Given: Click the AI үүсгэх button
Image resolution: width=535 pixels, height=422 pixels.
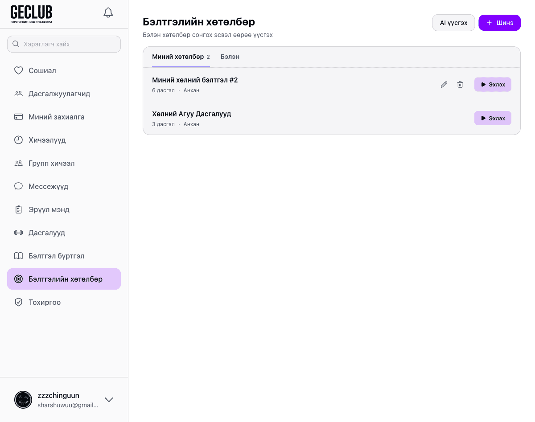Looking at the screenshot, I should coord(453,23).
